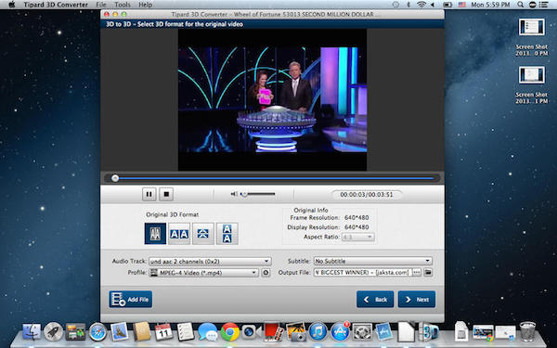Mute audio with the speaker icon
The image size is (557, 348).
click(234, 194)
